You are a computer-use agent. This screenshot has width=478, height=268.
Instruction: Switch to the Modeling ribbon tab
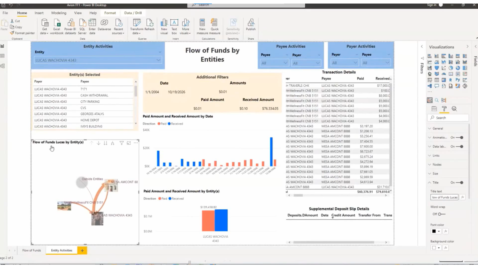click(x=59, y=13)
